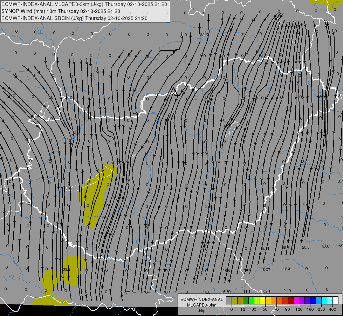The width and height of the screenshot is (343, 316).
Task: Click the 20.5 value on map
Action: point(306,247)
